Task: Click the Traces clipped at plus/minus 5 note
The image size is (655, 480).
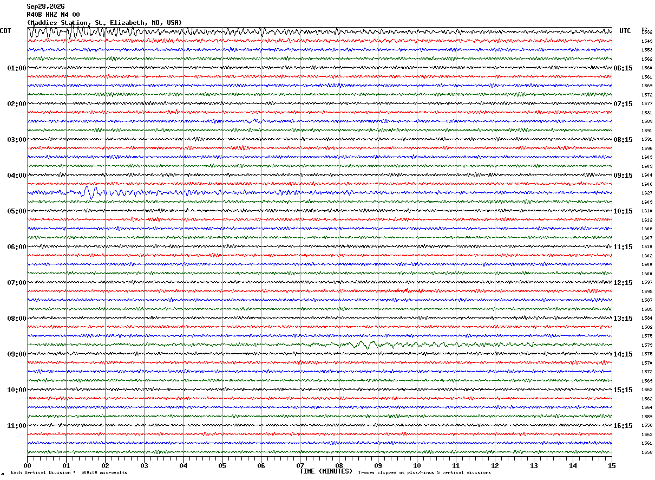Action: coord(424,473)
